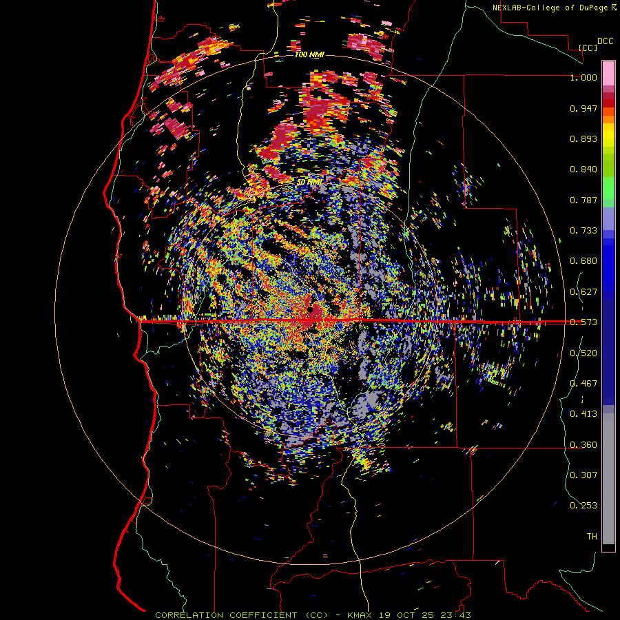Click the TH threshold label
620x620 pixels.
point(592,537)
